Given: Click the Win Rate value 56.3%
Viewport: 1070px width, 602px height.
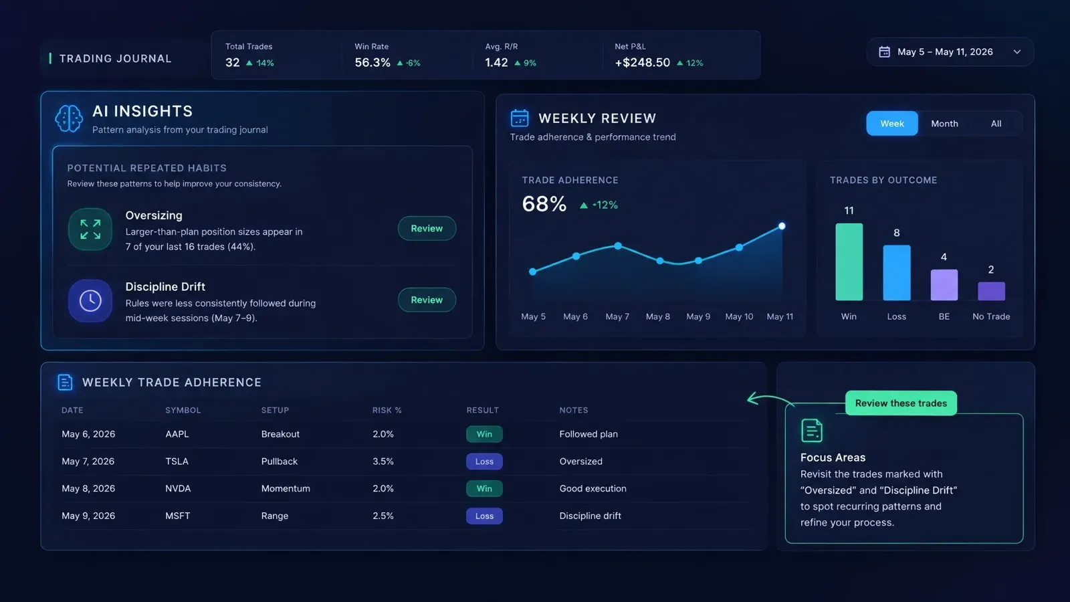Looking at the screenshot, I should tap(372, 62).
